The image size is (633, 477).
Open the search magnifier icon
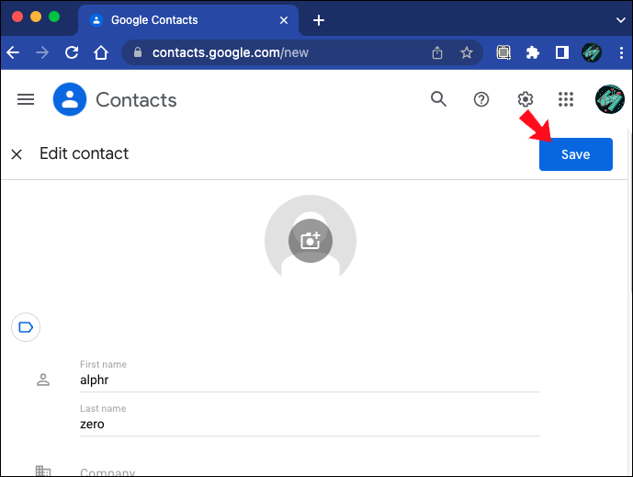coord(438,99)
